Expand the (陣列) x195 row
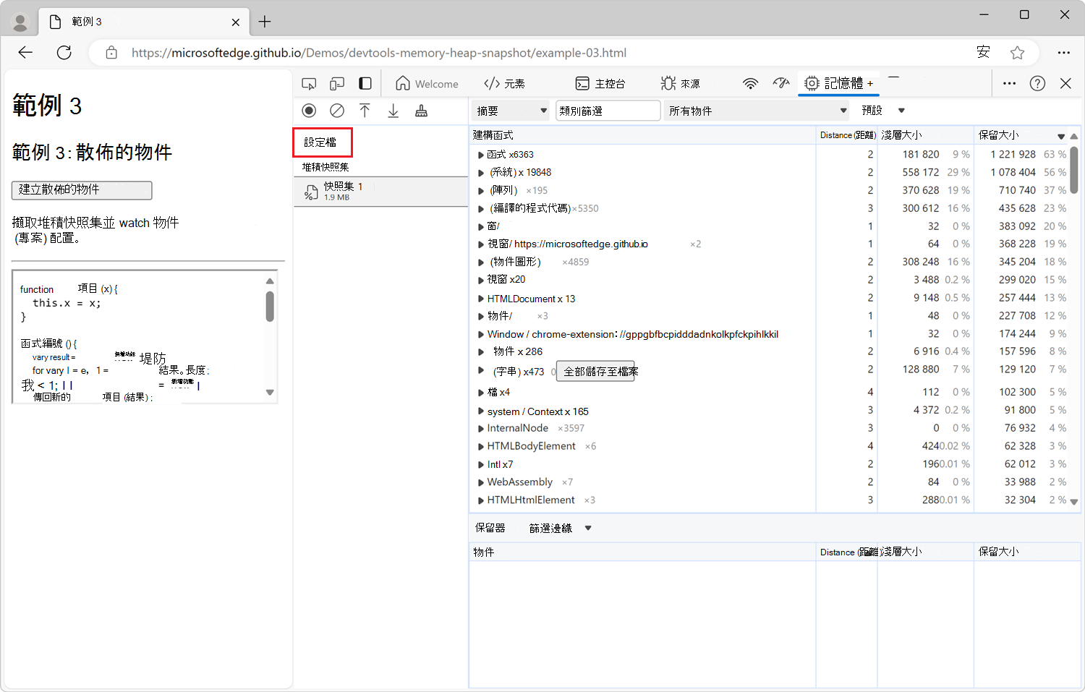The height and width of the screenshot is (692, 1085). click(x=481, y=191)
